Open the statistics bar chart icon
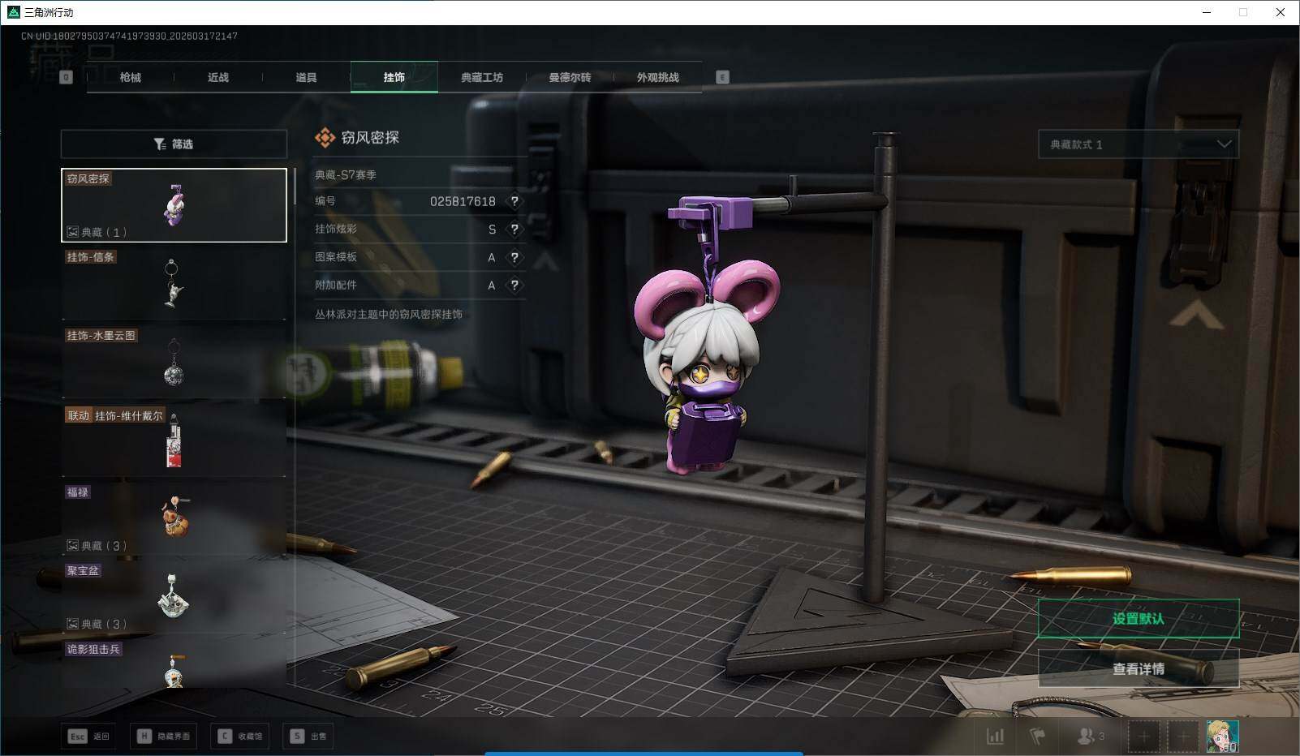Viewport: 1300px width, 756px height. 995,737
